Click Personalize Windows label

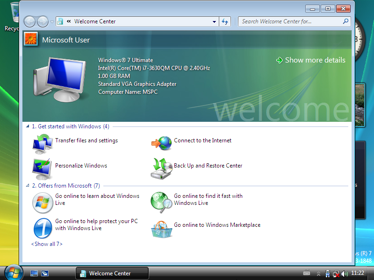tap(81, 166)
